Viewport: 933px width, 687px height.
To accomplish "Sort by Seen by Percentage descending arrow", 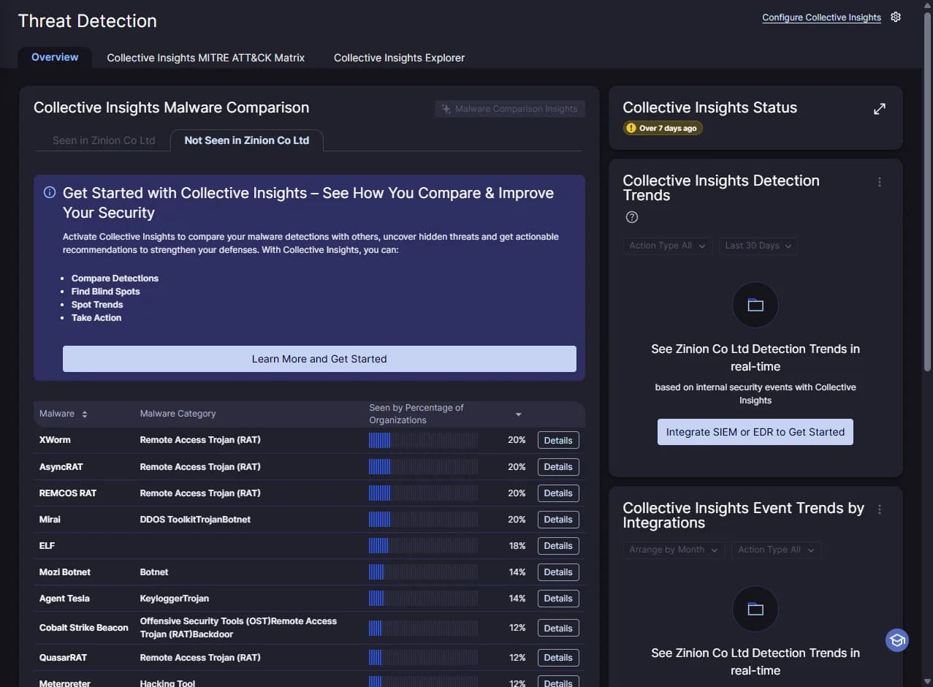I will point(518,414).
